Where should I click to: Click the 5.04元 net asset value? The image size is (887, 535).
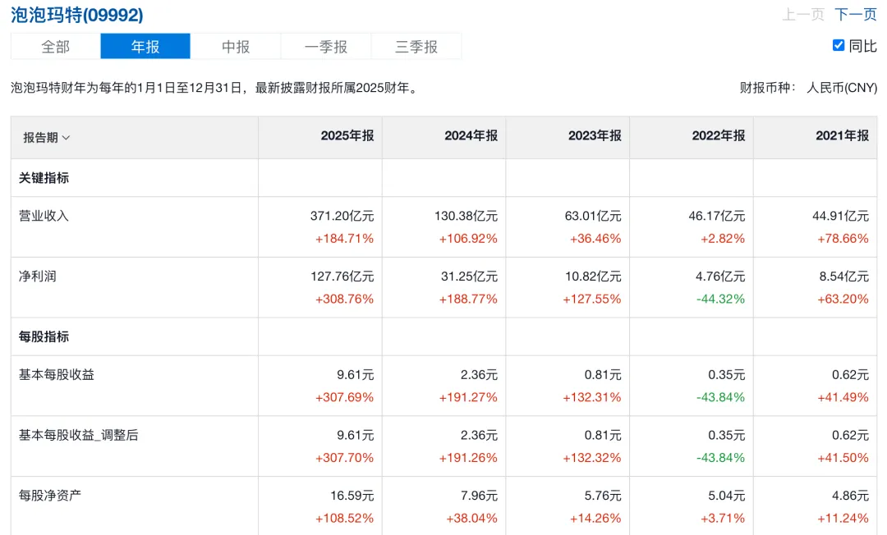coord(726,496)
